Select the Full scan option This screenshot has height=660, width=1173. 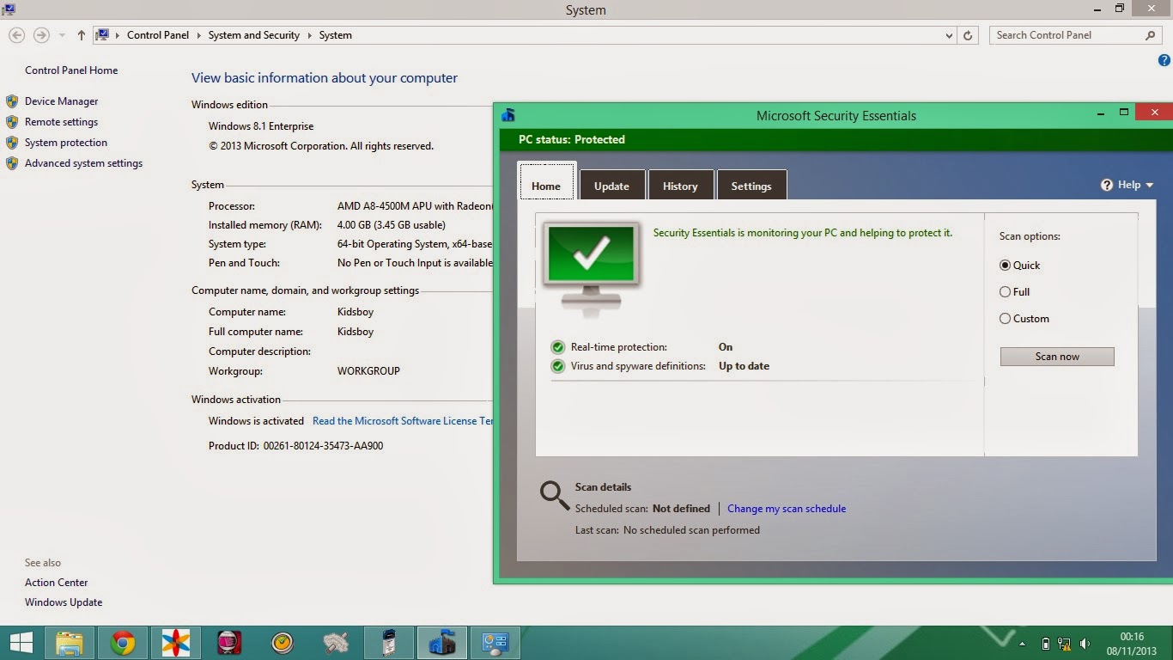[x=1005, y=292]
